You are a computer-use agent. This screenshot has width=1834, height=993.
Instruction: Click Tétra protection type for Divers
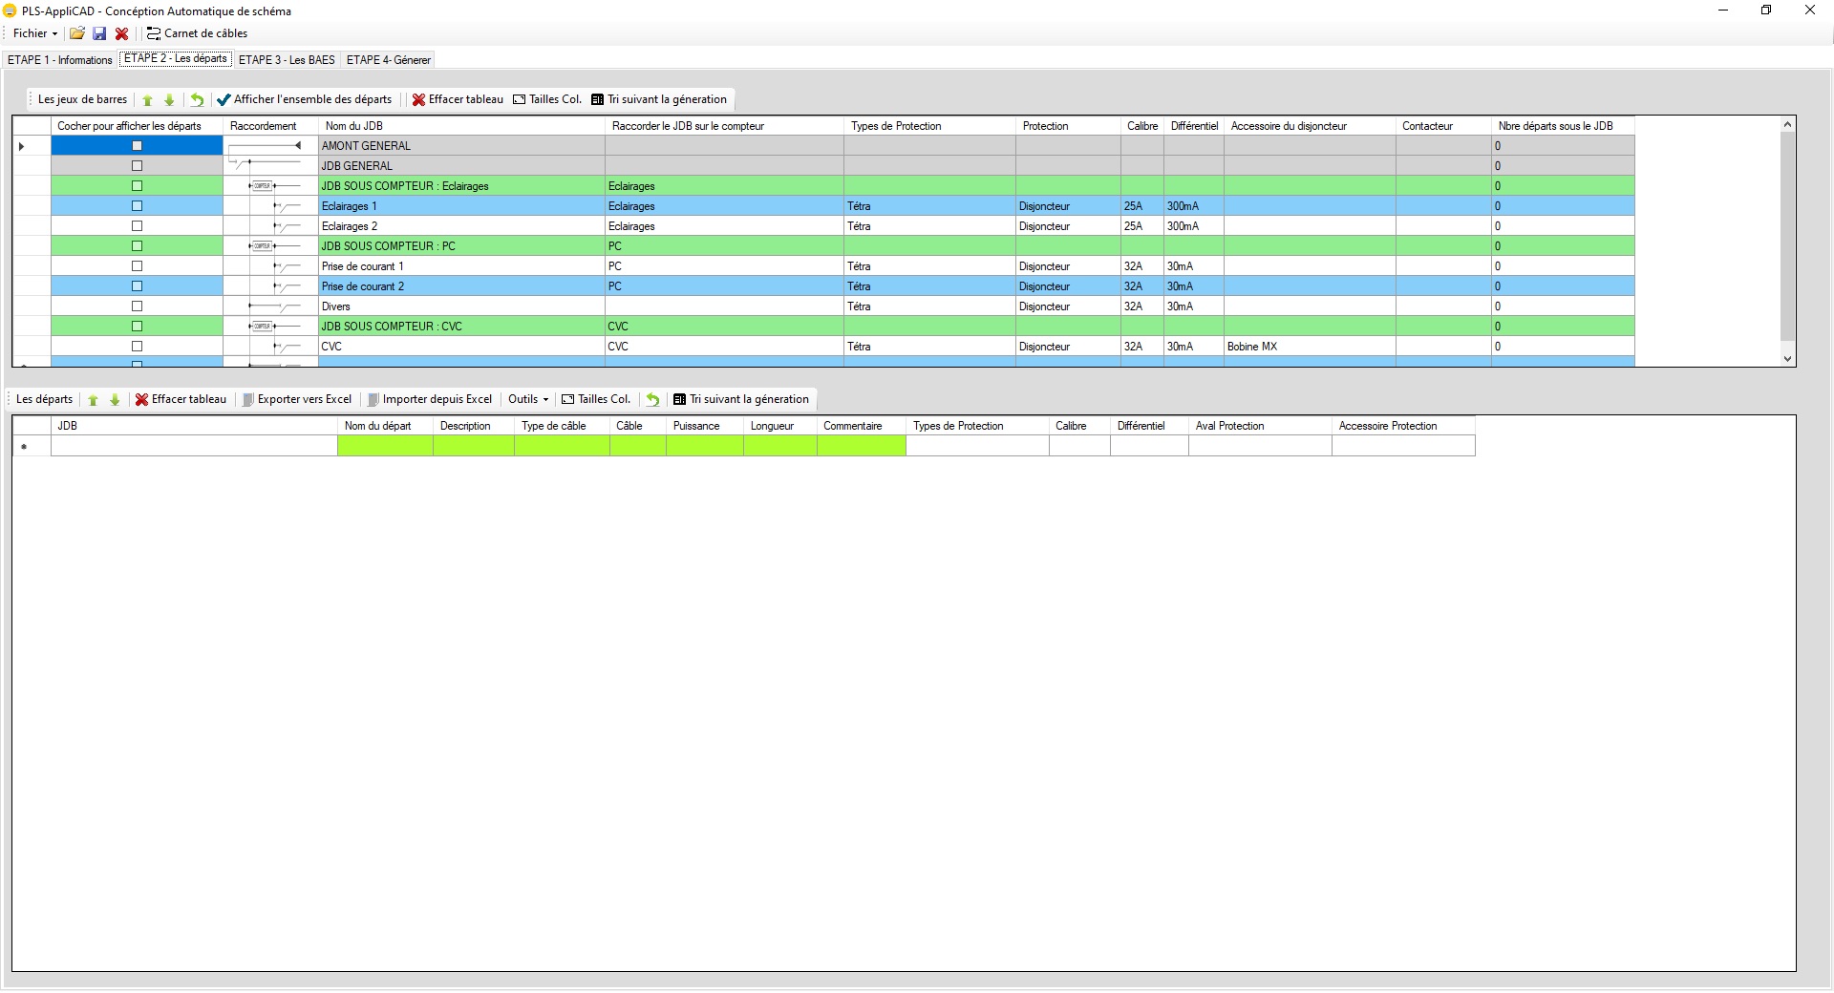[x=929, y=306]
